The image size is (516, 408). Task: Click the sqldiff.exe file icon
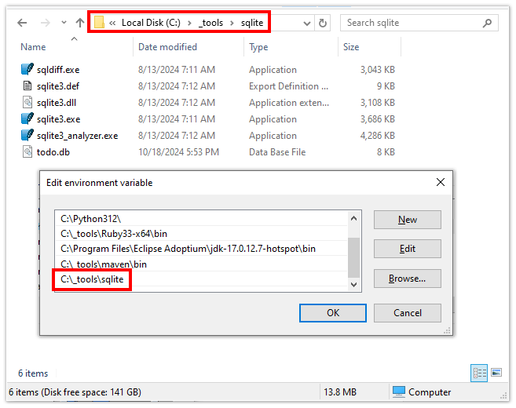pyautogui.click(x=28, y=70)
